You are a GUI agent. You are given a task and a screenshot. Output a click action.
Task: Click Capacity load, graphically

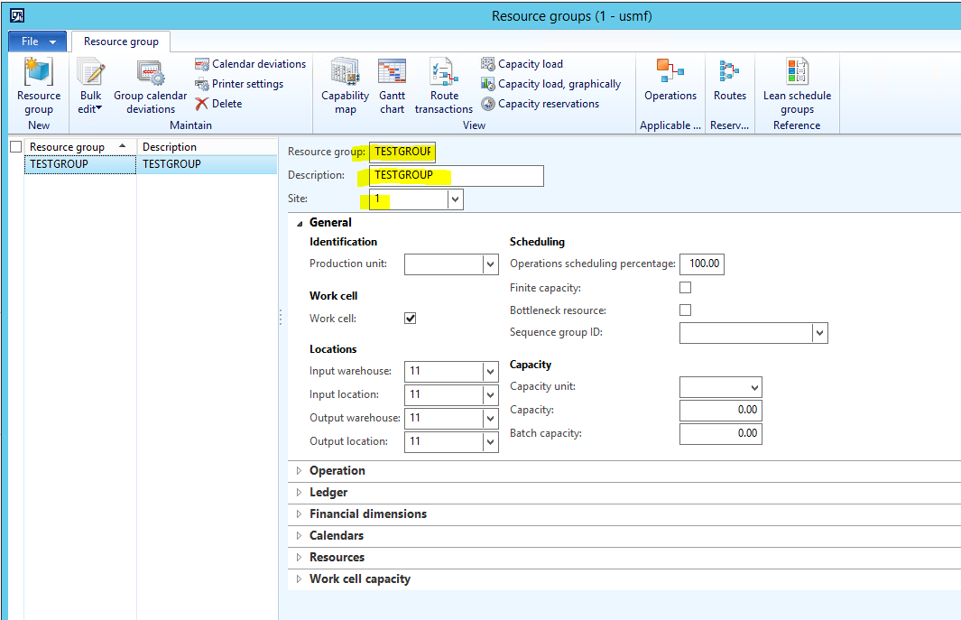550,84
